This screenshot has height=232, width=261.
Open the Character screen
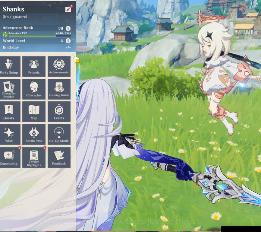[x=34, y=89]
